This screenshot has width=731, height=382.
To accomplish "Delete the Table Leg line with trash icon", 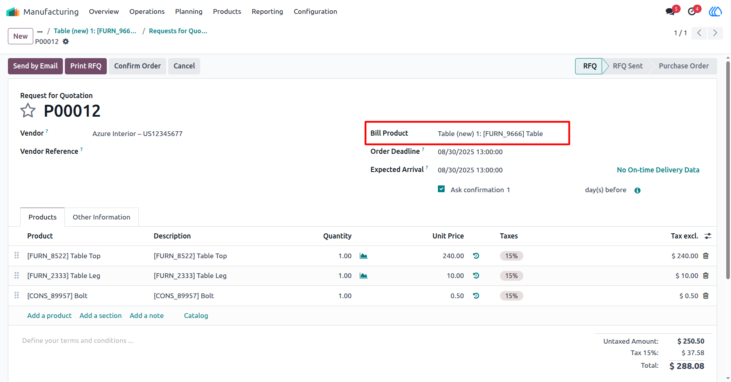I will [706, 276].
